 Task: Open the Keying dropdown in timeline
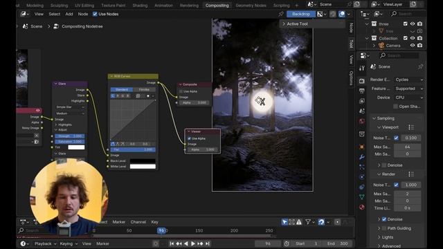(69, 243)
